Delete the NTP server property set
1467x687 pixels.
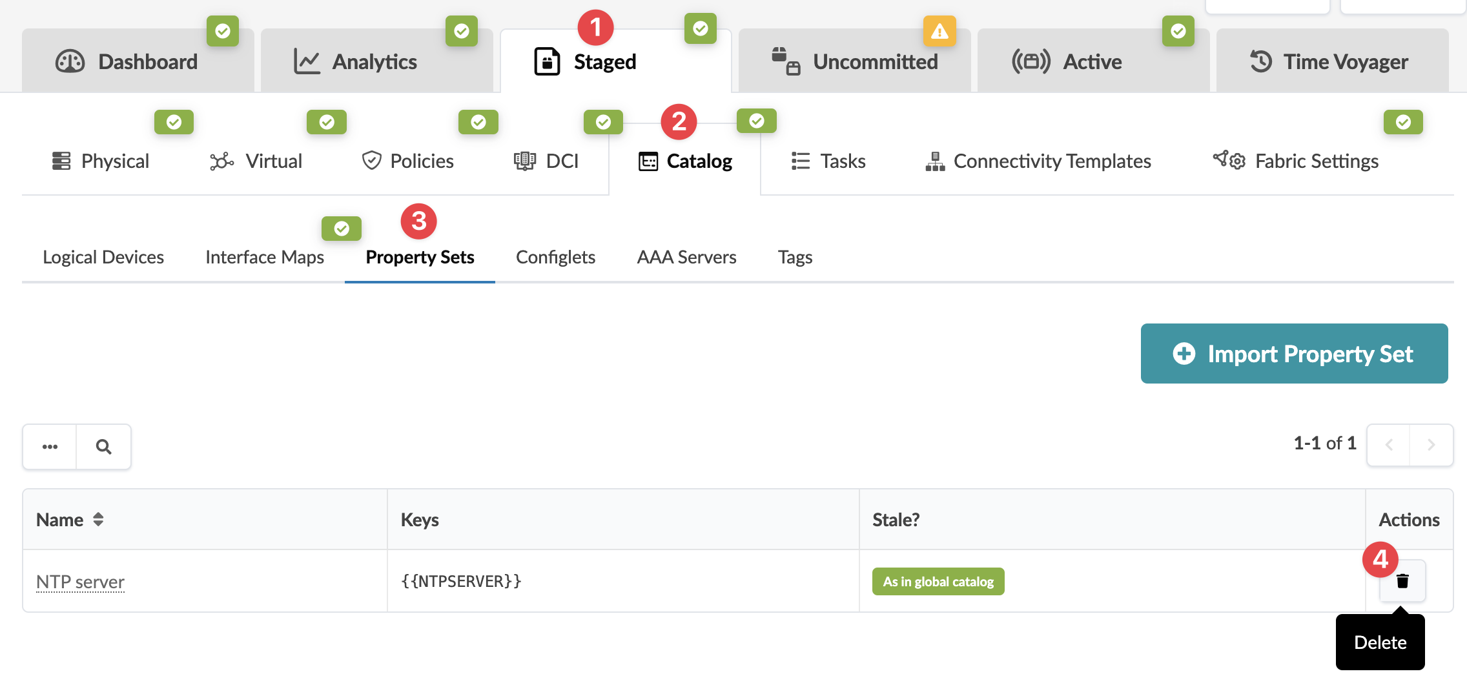point(1402,581)
